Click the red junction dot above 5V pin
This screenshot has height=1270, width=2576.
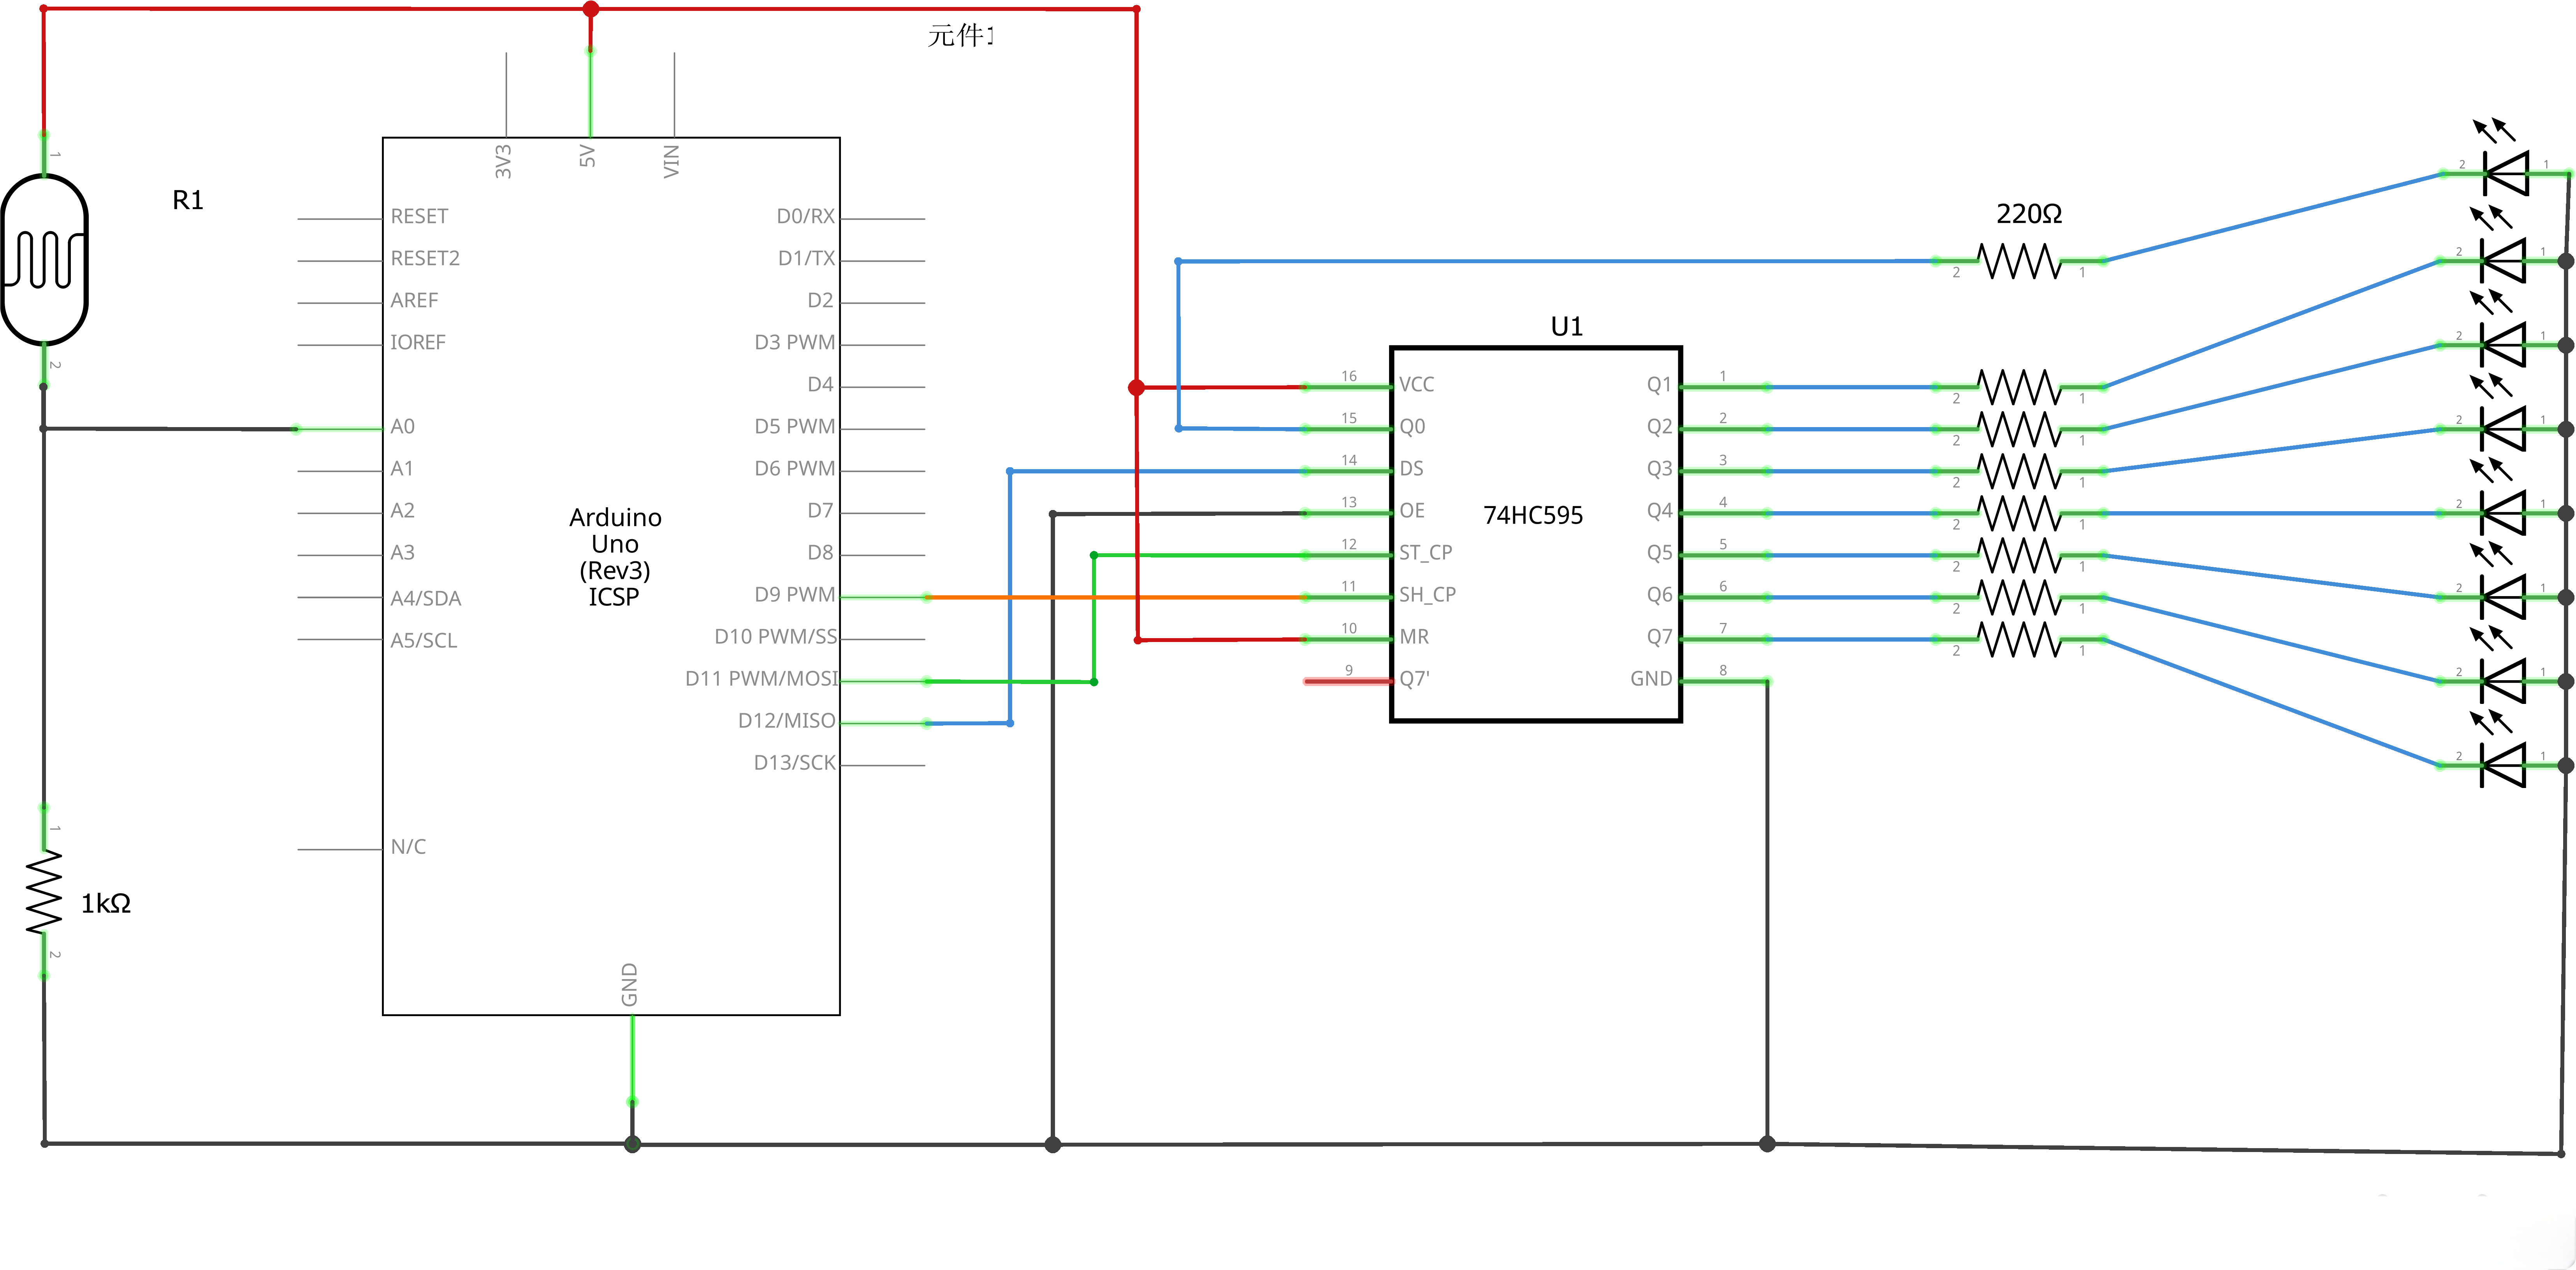(x=590, y=9)
